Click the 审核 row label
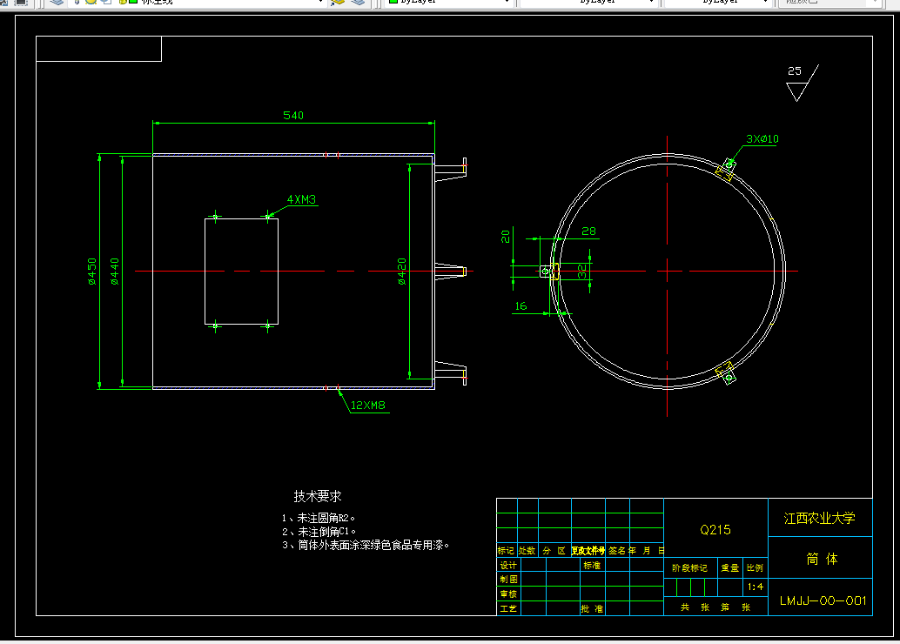 pyautogui.click(x=508, y=594)
